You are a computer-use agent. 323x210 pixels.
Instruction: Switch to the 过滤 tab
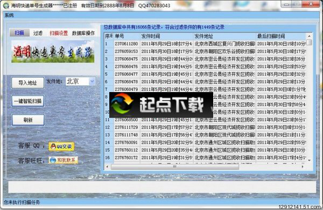pyautogui.click(x=38, y=33)
